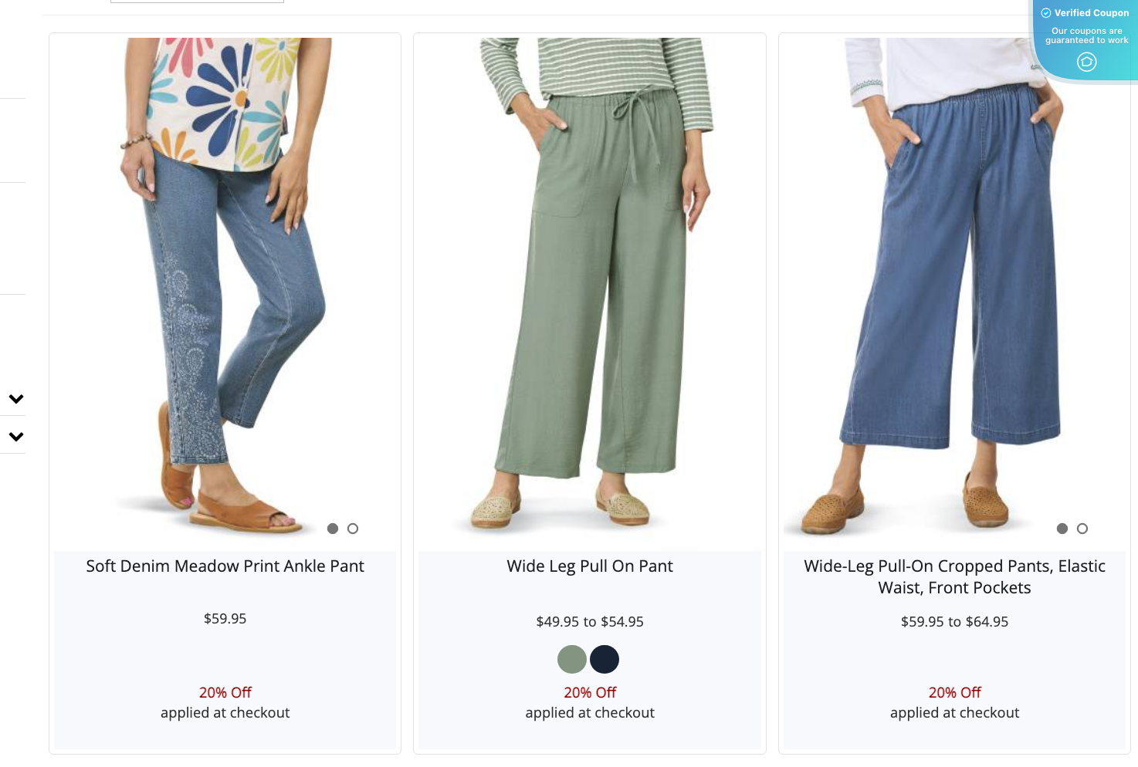Select the first carousel dot on the cropped pants
Screen dimensions: 1138x767
pyautogui.click(x=1062, y=529)
